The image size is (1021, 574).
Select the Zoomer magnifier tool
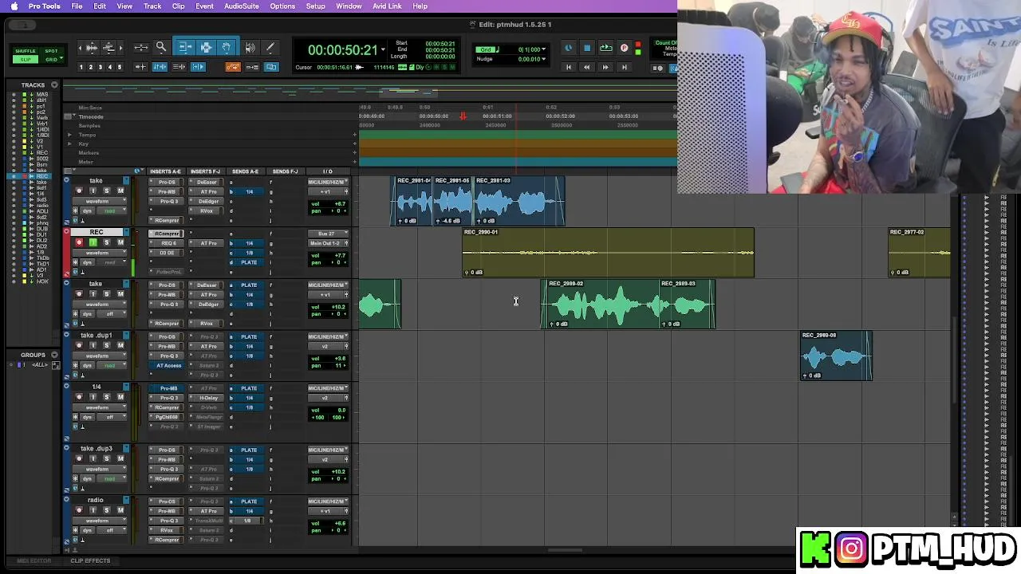[x=160, y=48]
